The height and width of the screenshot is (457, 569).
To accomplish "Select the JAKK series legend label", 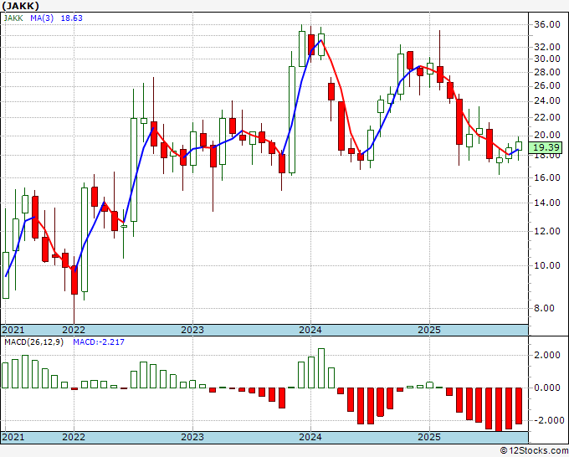I will point(13,18).
